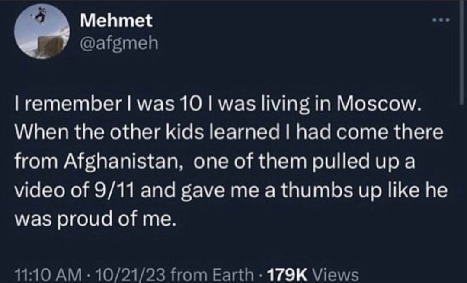467x283 pixels.
Task: Open the display name Mehmet
Action: pyautogui.click(x=116, y=20)
